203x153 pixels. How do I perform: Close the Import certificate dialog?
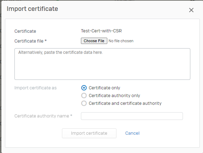click(x=191, y=10)
